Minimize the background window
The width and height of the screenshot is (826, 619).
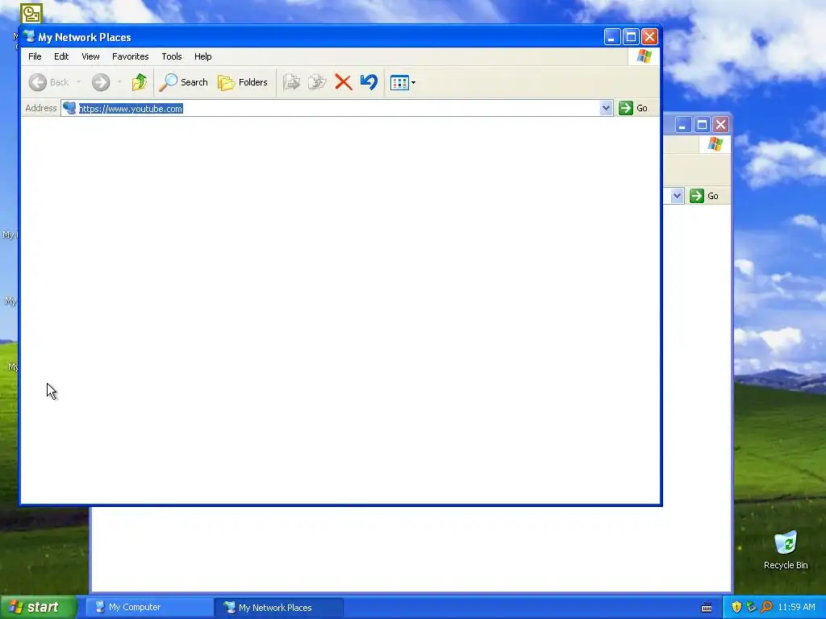(x=683, y=125)
